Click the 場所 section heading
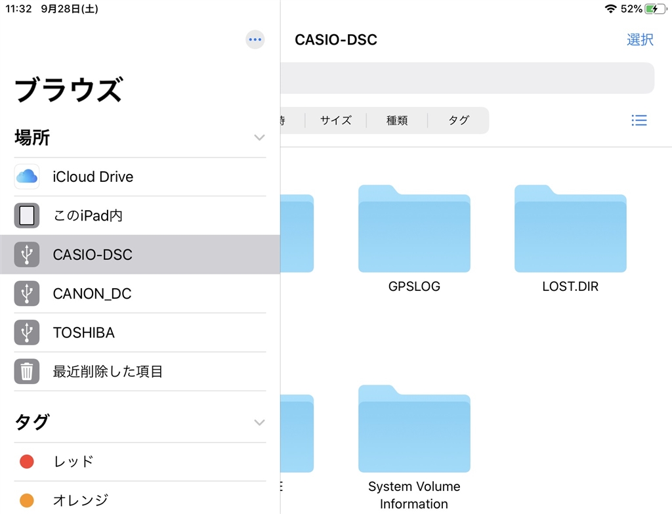Screen dimensions: 672x514 point(32,138)
